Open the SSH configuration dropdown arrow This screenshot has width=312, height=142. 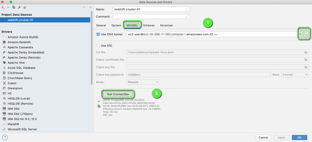300,35
